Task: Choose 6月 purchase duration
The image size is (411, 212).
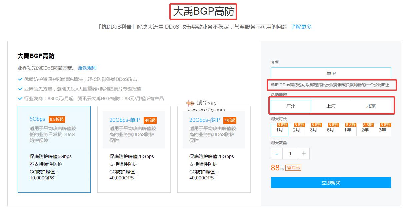Action: [x=331, y=130]
